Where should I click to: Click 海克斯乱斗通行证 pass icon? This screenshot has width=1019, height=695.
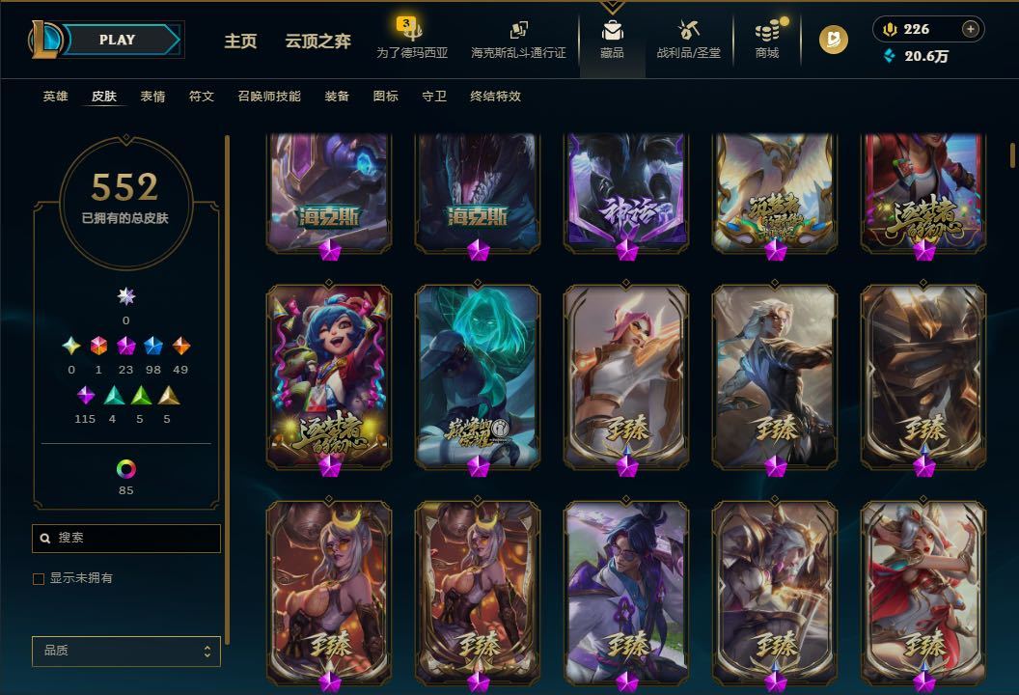pyautogui.click(x=518, y=30)
